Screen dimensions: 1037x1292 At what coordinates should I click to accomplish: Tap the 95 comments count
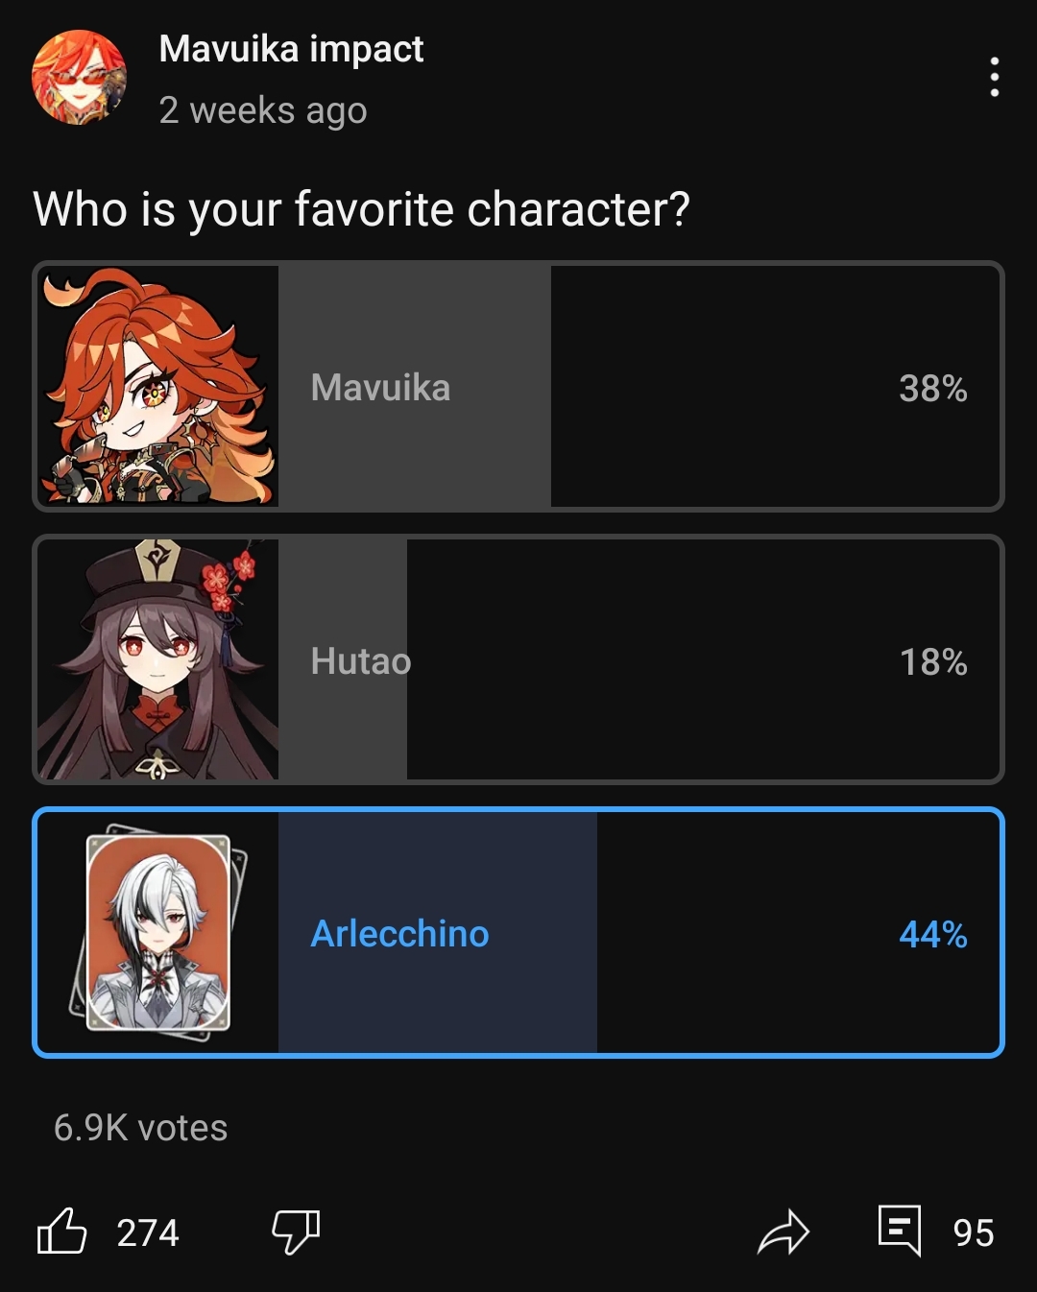pos(973,1233)
